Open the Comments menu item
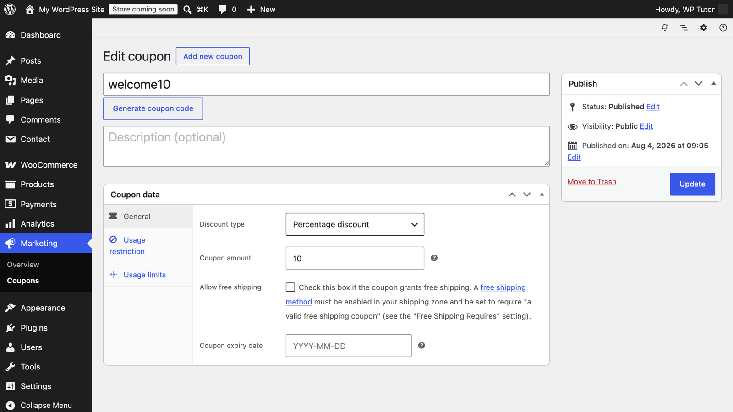The image size is (733, 412). point(46,119)
